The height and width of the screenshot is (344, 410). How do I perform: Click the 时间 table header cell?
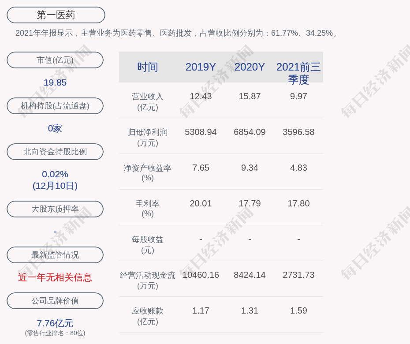148,67
